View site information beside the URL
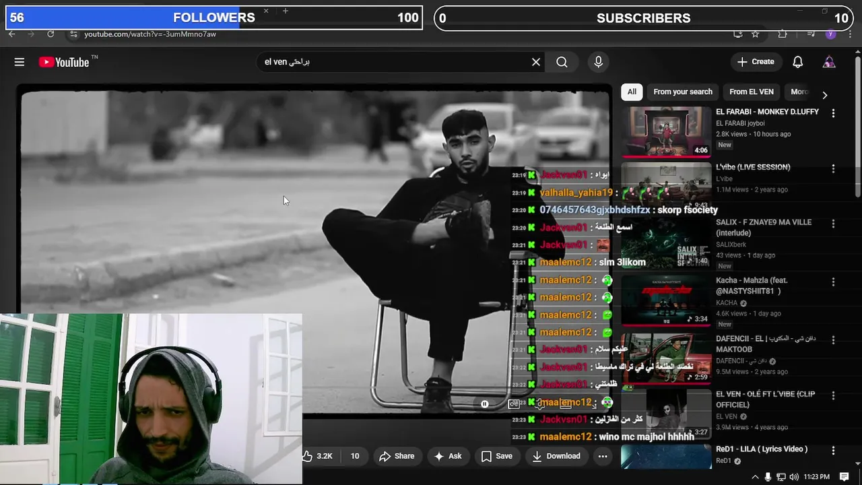Screen dimensions: 862x485 [x=73, y=34]
